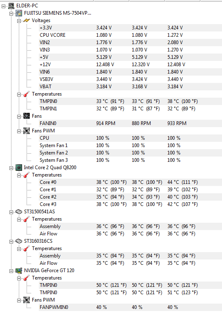Click the NVIDIA GeForce GT 120 label
The image size is (222, 322).
(x=49, y=271)
